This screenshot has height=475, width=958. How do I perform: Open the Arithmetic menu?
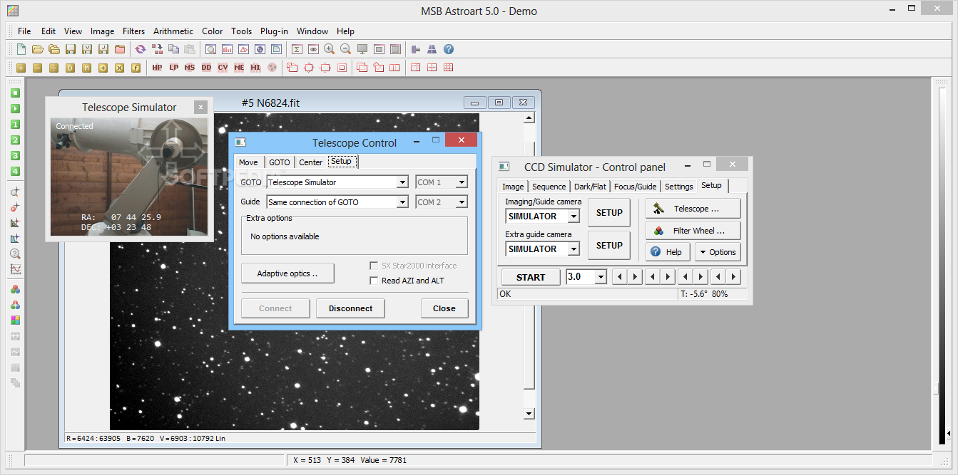click(x=173, y=31)
